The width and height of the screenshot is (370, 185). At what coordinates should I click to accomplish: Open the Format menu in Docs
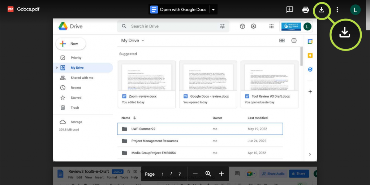click(x=112, y=177)
